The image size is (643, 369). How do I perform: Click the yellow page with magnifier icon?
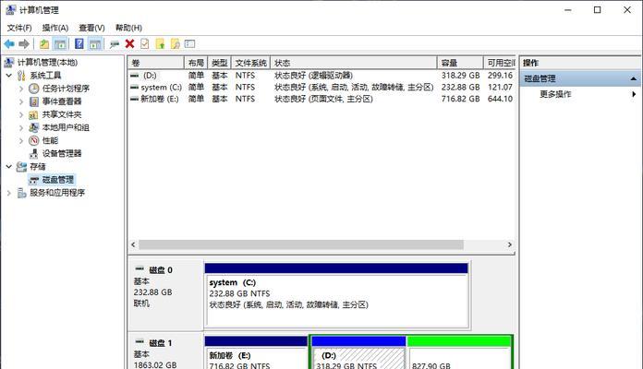176,44
